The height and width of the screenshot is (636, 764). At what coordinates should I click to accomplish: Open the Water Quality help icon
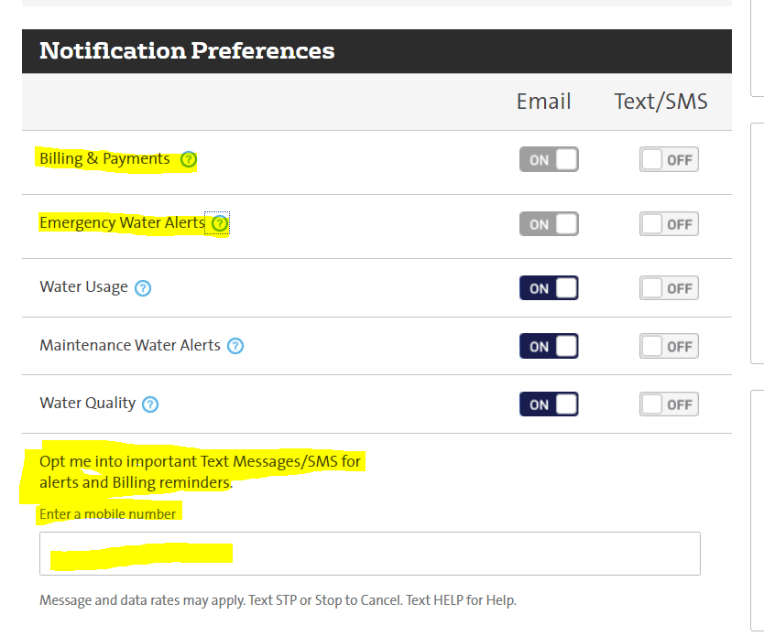pyautogui.click(x=149, y=404)
